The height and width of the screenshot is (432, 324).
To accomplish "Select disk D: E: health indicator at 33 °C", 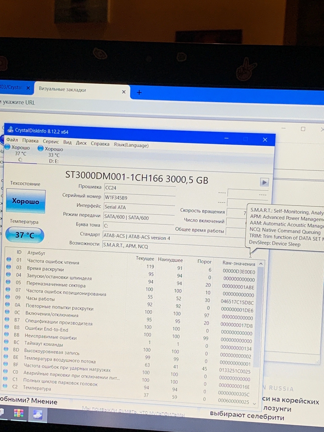I will (x=51, y=155).
